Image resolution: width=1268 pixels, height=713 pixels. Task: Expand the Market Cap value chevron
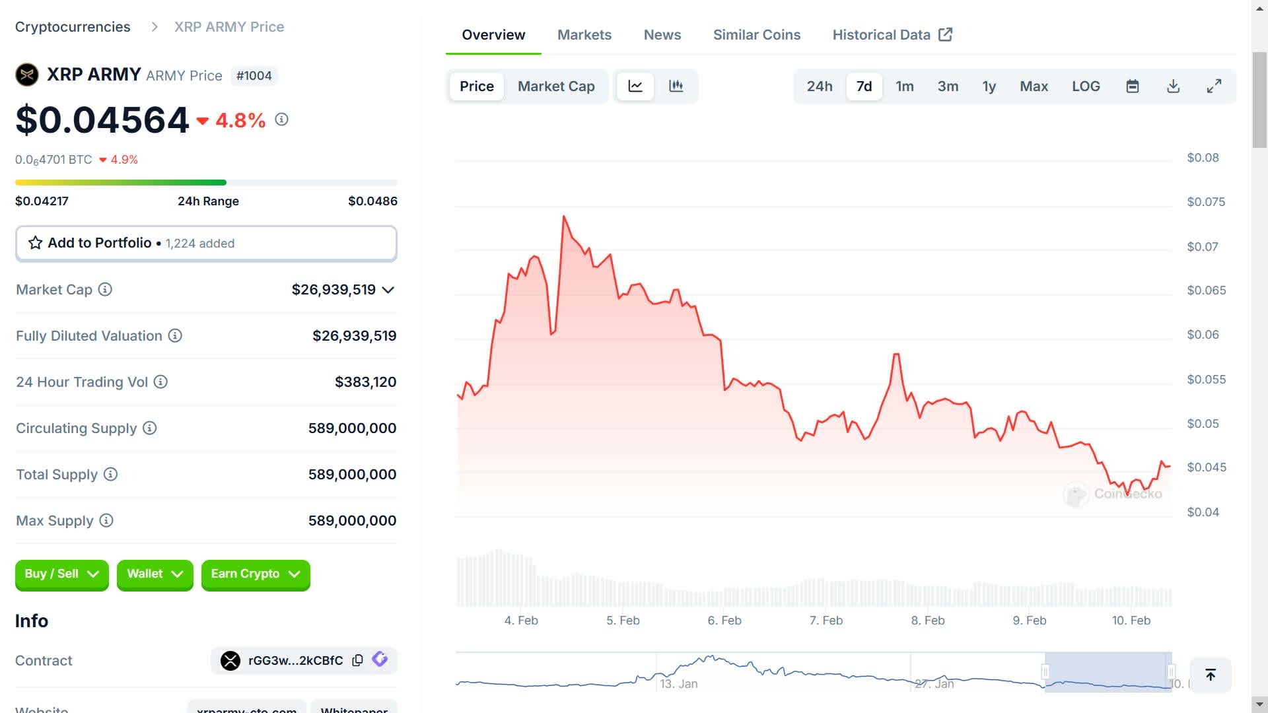coord(388,290)
